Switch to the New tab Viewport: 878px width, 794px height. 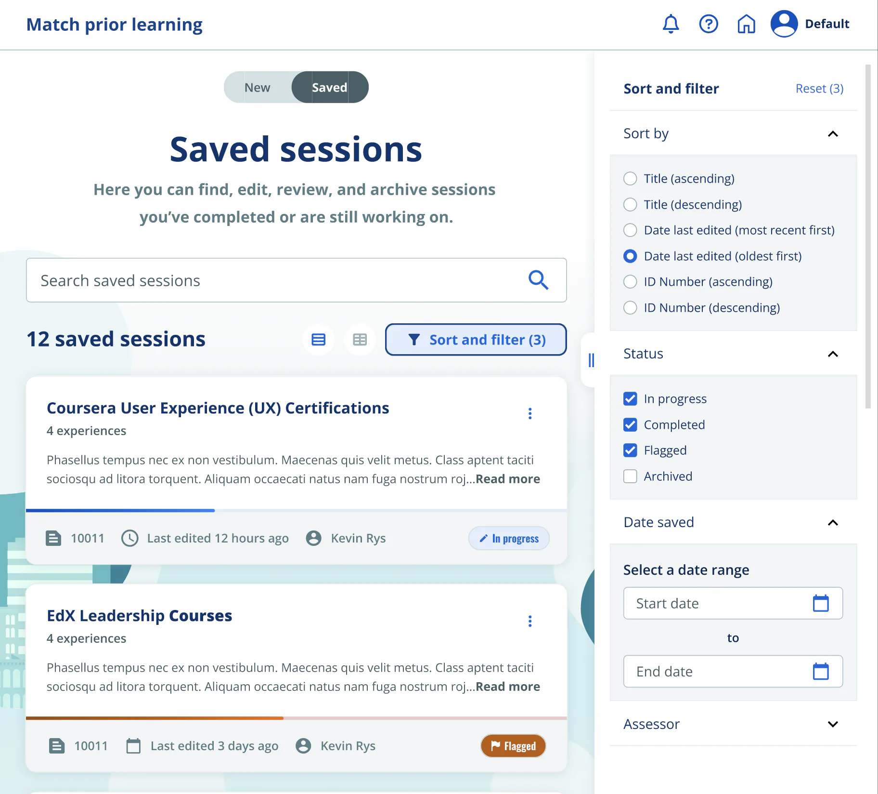[258, 87]
